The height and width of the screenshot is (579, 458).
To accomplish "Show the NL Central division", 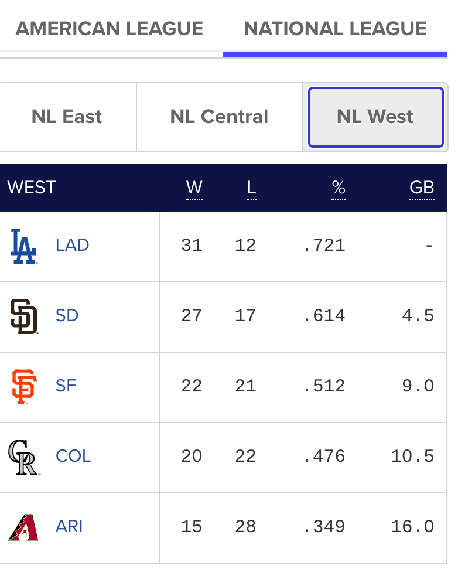I will pyautogui.click(x=219, y=117).
